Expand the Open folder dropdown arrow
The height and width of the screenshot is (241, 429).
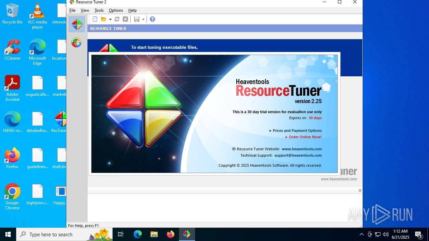coord(110,19)
